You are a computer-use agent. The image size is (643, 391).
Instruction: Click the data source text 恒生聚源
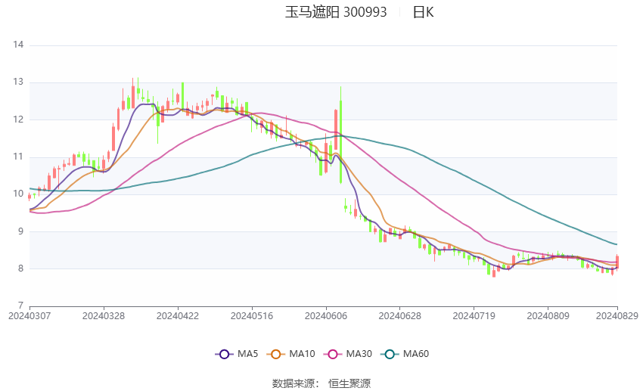click(x=349, y=383)
